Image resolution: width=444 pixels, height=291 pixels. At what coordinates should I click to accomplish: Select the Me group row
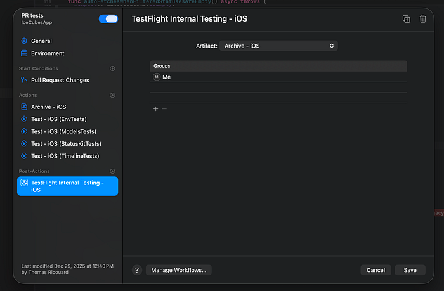278,77
